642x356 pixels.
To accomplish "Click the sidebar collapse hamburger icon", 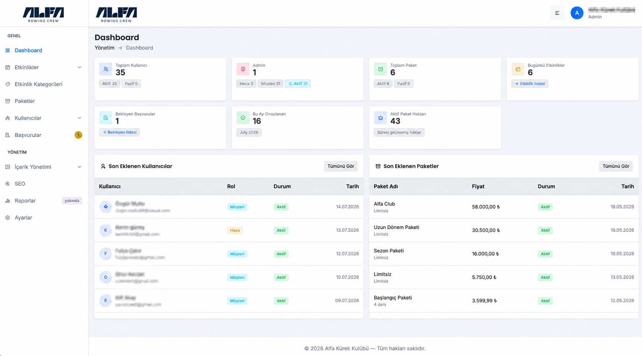I will click(557, 13).
